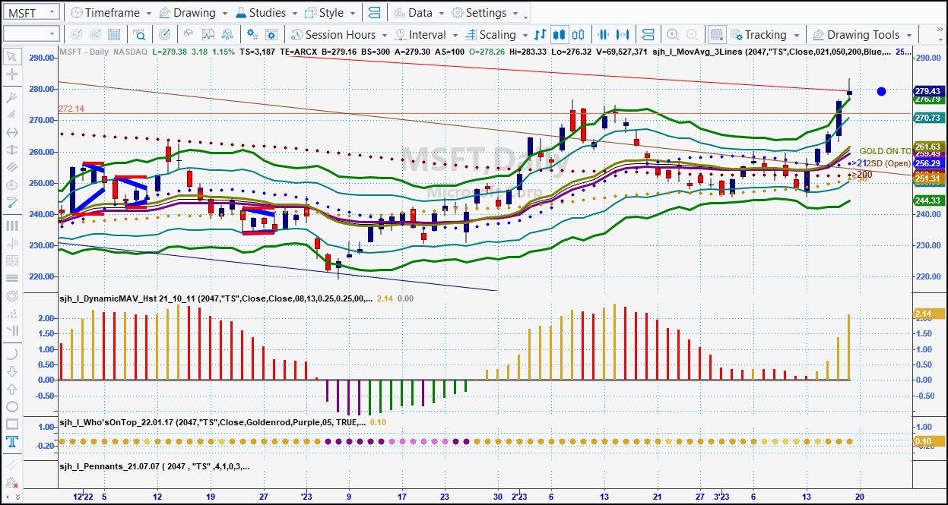Switch chart to OHLC bar style
The image size is (948, 505).
(x=540, y=34)
